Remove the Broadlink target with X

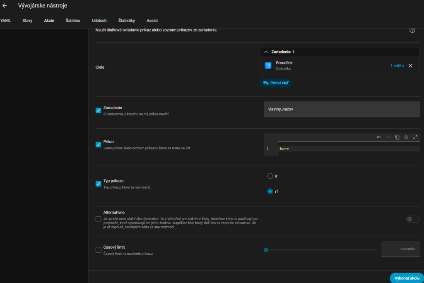410,66
